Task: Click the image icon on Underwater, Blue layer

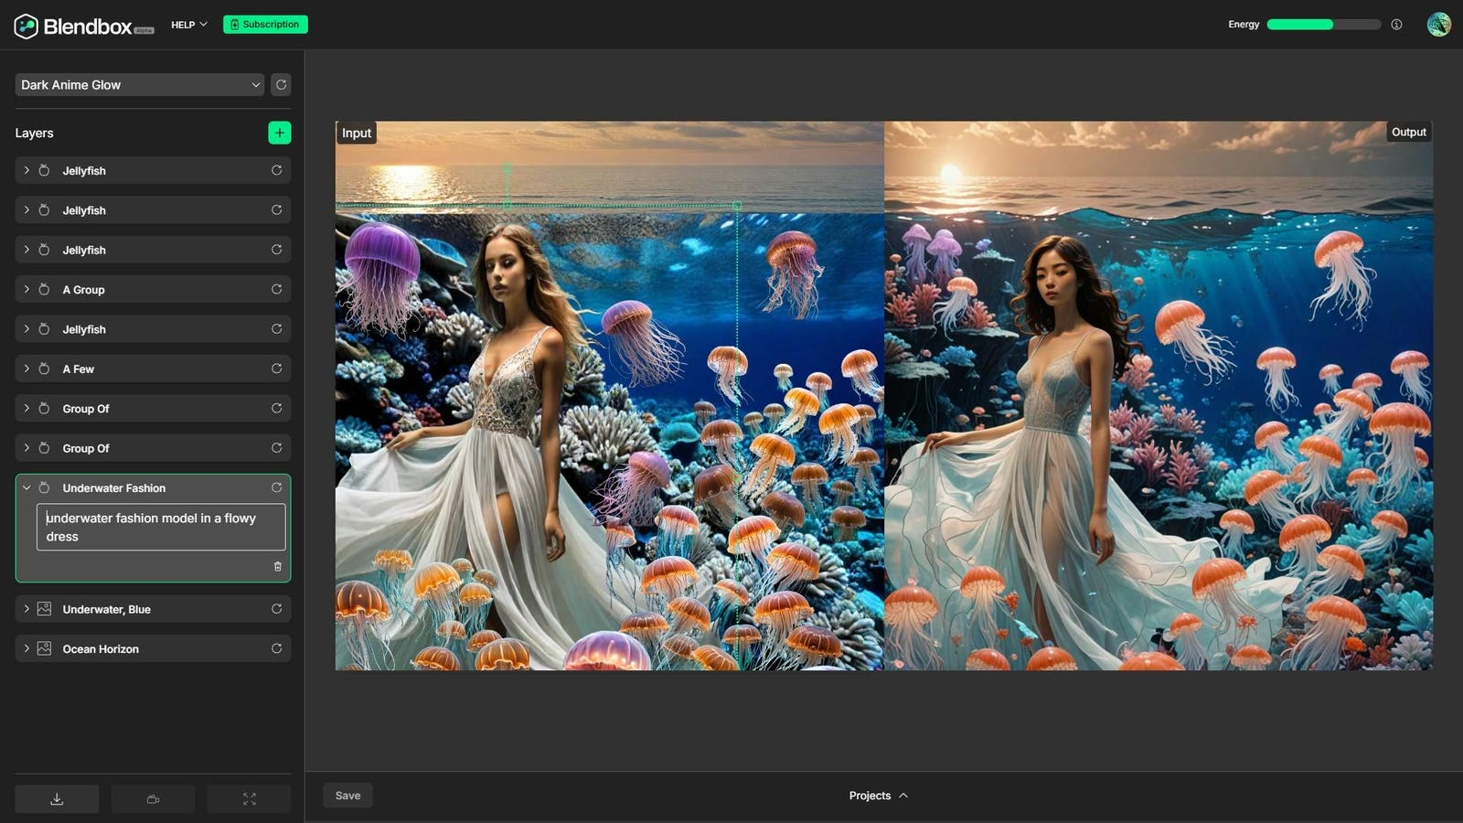Action: [44, 608]
